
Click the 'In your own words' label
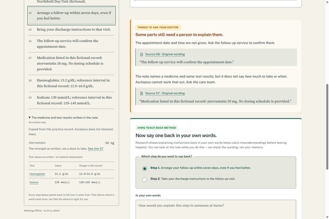pos(148,195)
